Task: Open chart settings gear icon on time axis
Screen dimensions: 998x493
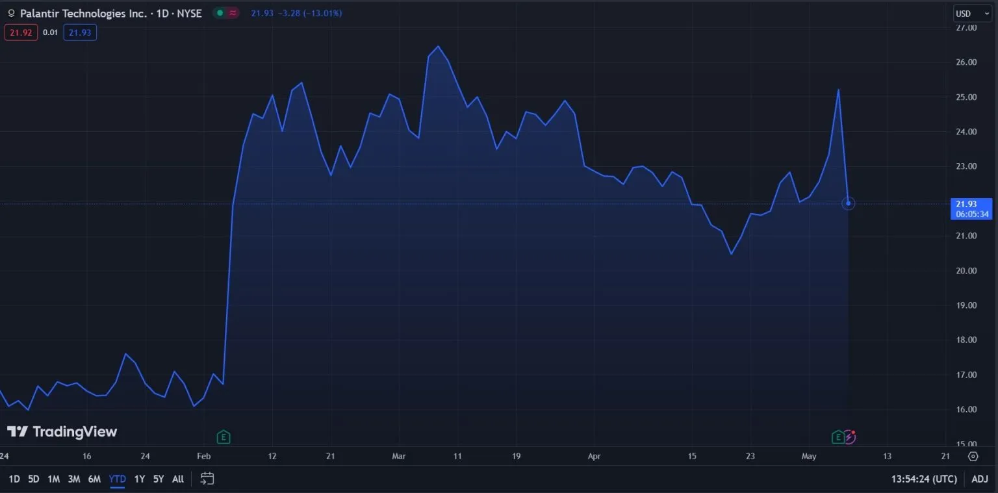Action: 973,456
